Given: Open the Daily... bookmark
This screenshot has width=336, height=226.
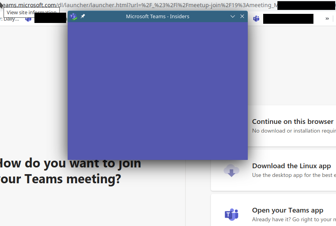Looking at the screenshot, I should (9, 19).
